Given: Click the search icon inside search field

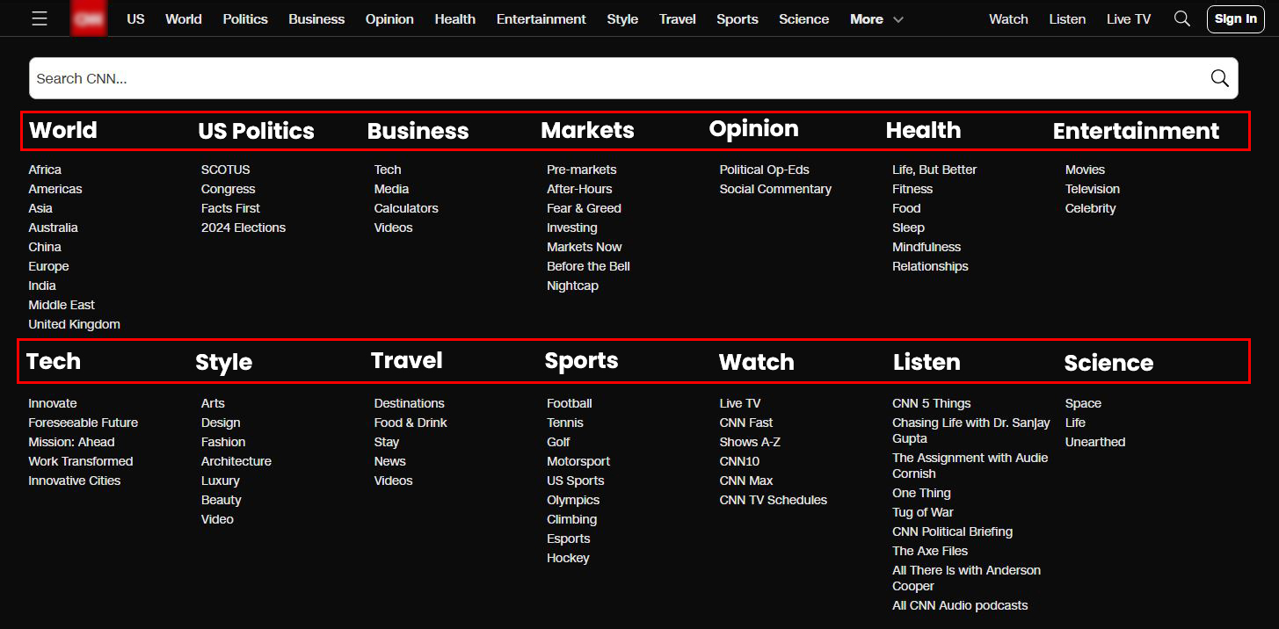Looking at the screenshot, I should [1219, 78].
